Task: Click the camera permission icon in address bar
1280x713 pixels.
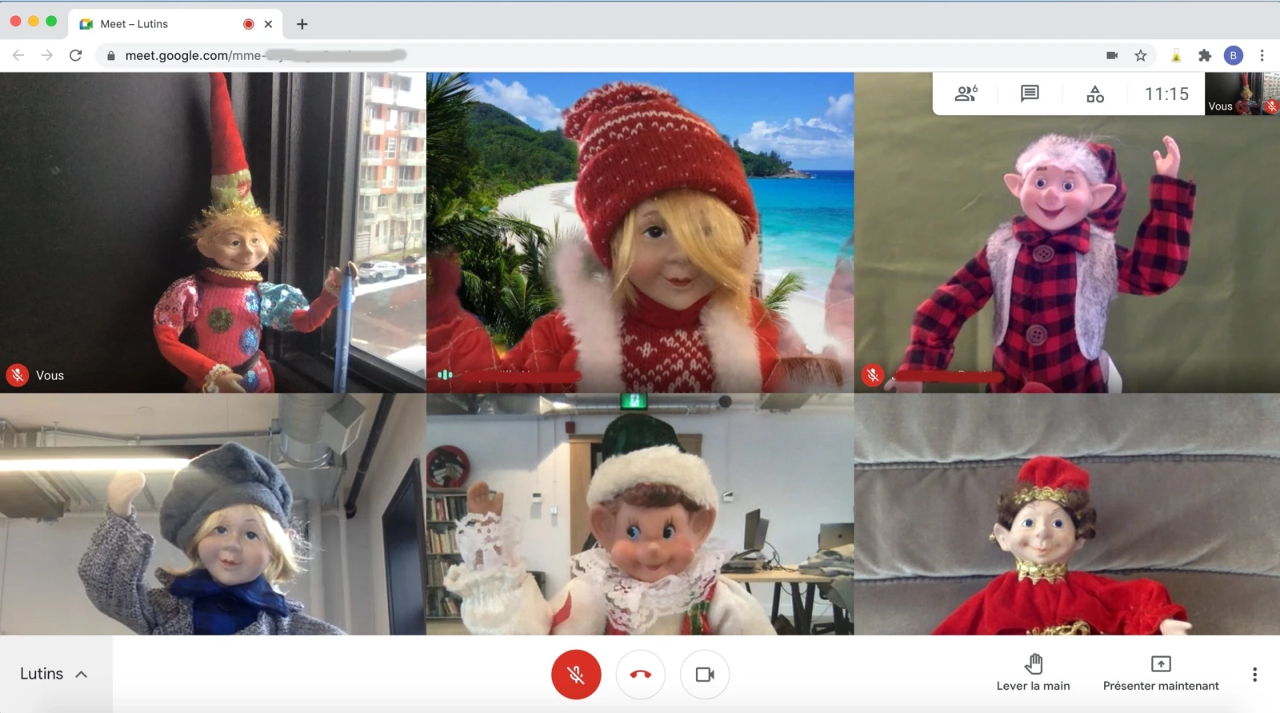Action: [1112, 55]
